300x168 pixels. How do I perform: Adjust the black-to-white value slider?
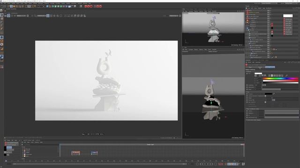(x=280, y=83)
